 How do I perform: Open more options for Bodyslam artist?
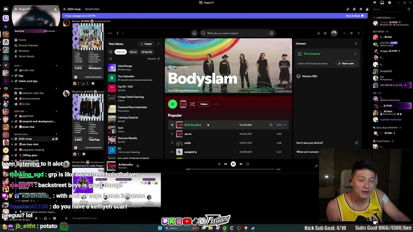[216, 104]
